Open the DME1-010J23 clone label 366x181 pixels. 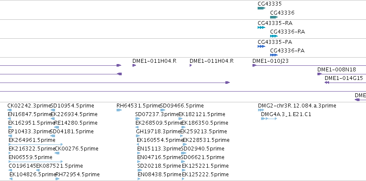pyautogui.click(x=270, y=61)
